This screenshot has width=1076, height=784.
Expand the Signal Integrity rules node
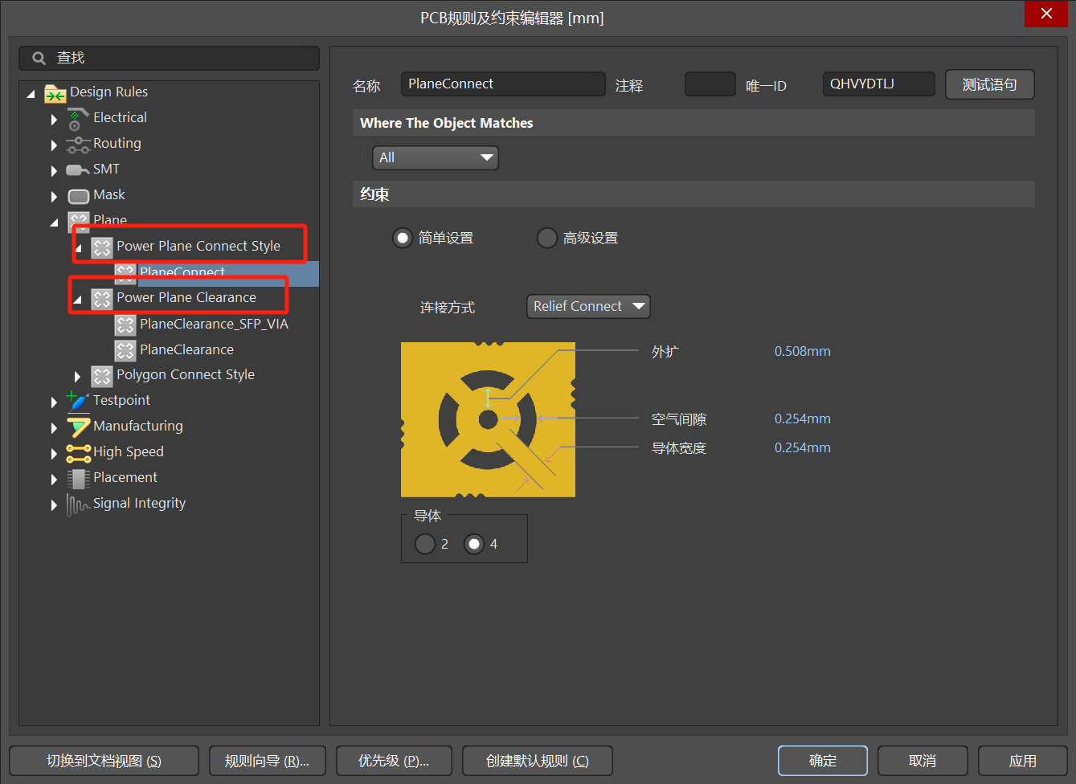click(54, 505)
